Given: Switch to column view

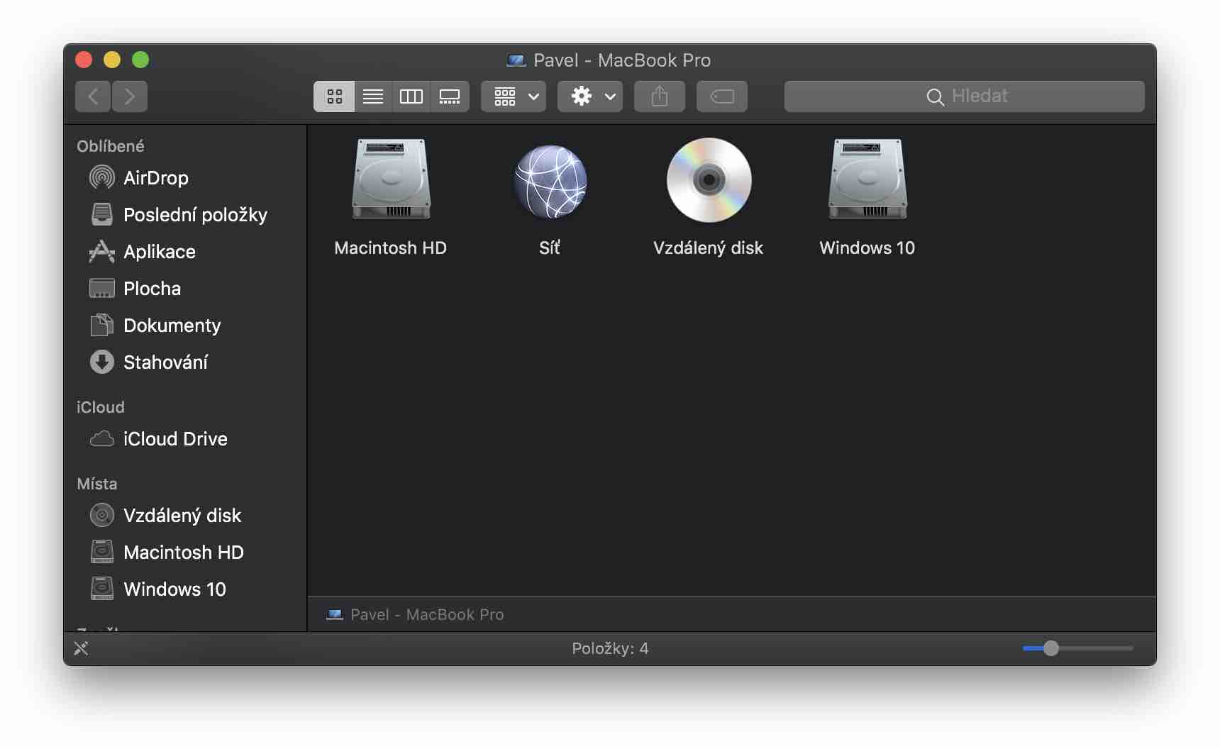Looking at the screenshot, I should (x=411, y=96).
